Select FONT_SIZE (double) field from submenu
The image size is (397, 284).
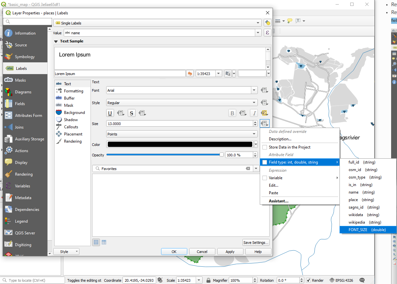(368, 230)
